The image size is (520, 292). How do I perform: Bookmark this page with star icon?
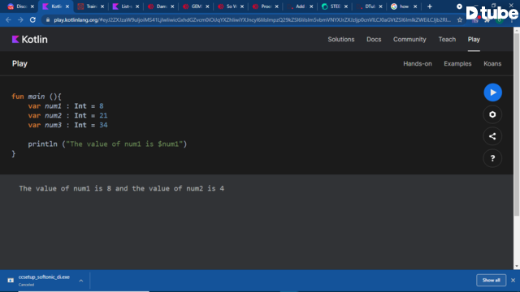click(x=460, y=19)
